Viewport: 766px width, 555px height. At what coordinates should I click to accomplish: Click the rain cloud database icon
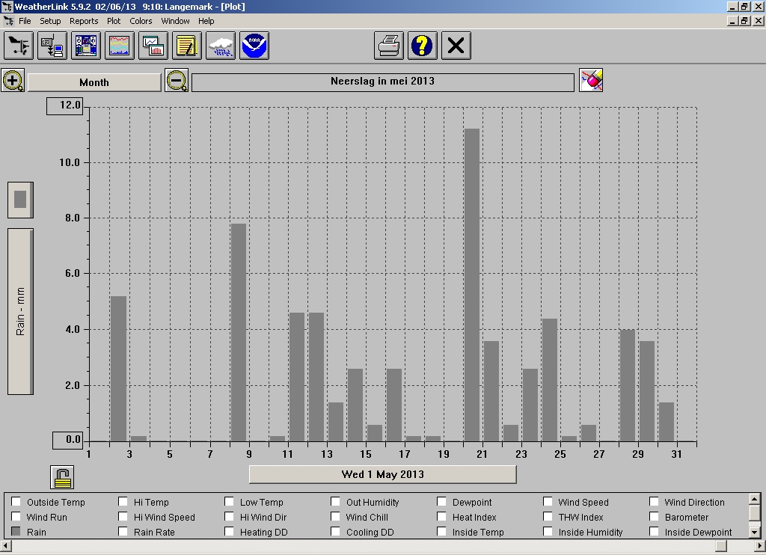221,46
